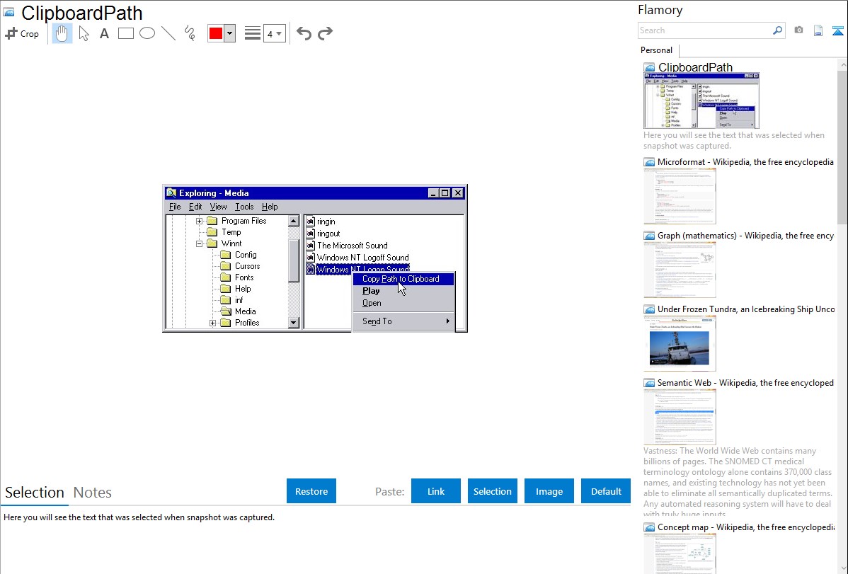Viewport: 848px width, 574px height.
Task: Capture a new snapshot with camera icon
Action: [x=798, y=30]
